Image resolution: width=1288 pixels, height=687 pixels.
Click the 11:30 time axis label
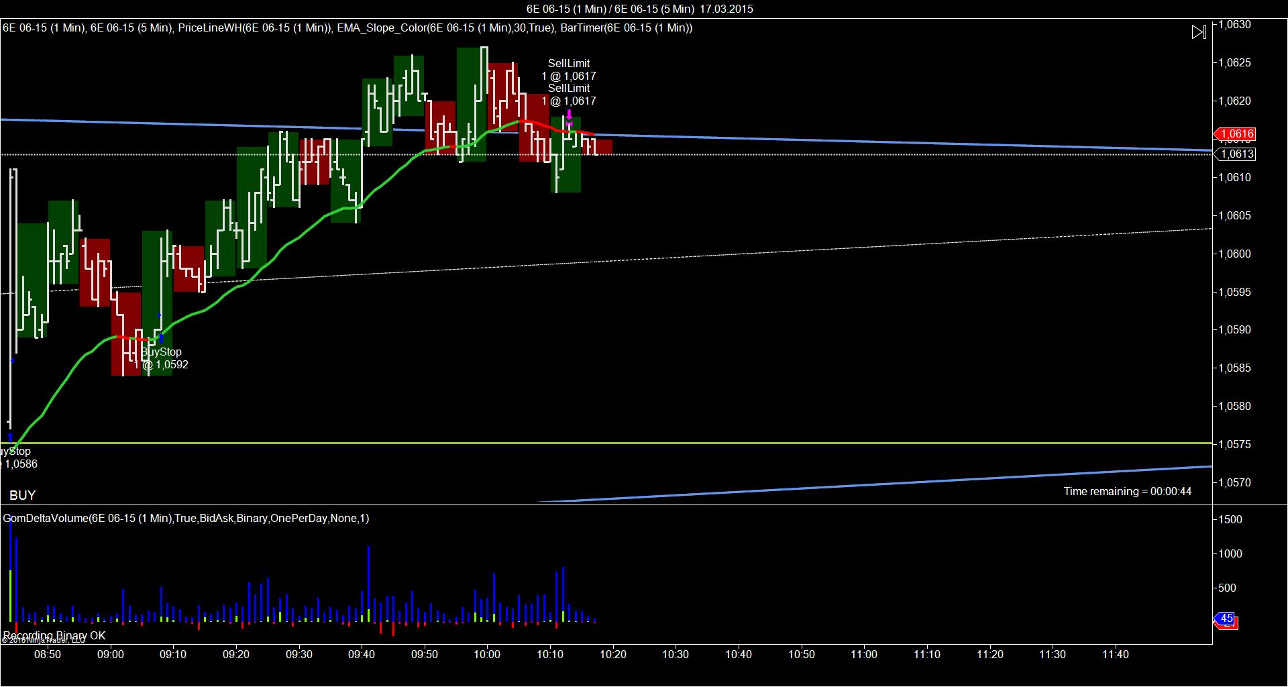(1052, 655)
